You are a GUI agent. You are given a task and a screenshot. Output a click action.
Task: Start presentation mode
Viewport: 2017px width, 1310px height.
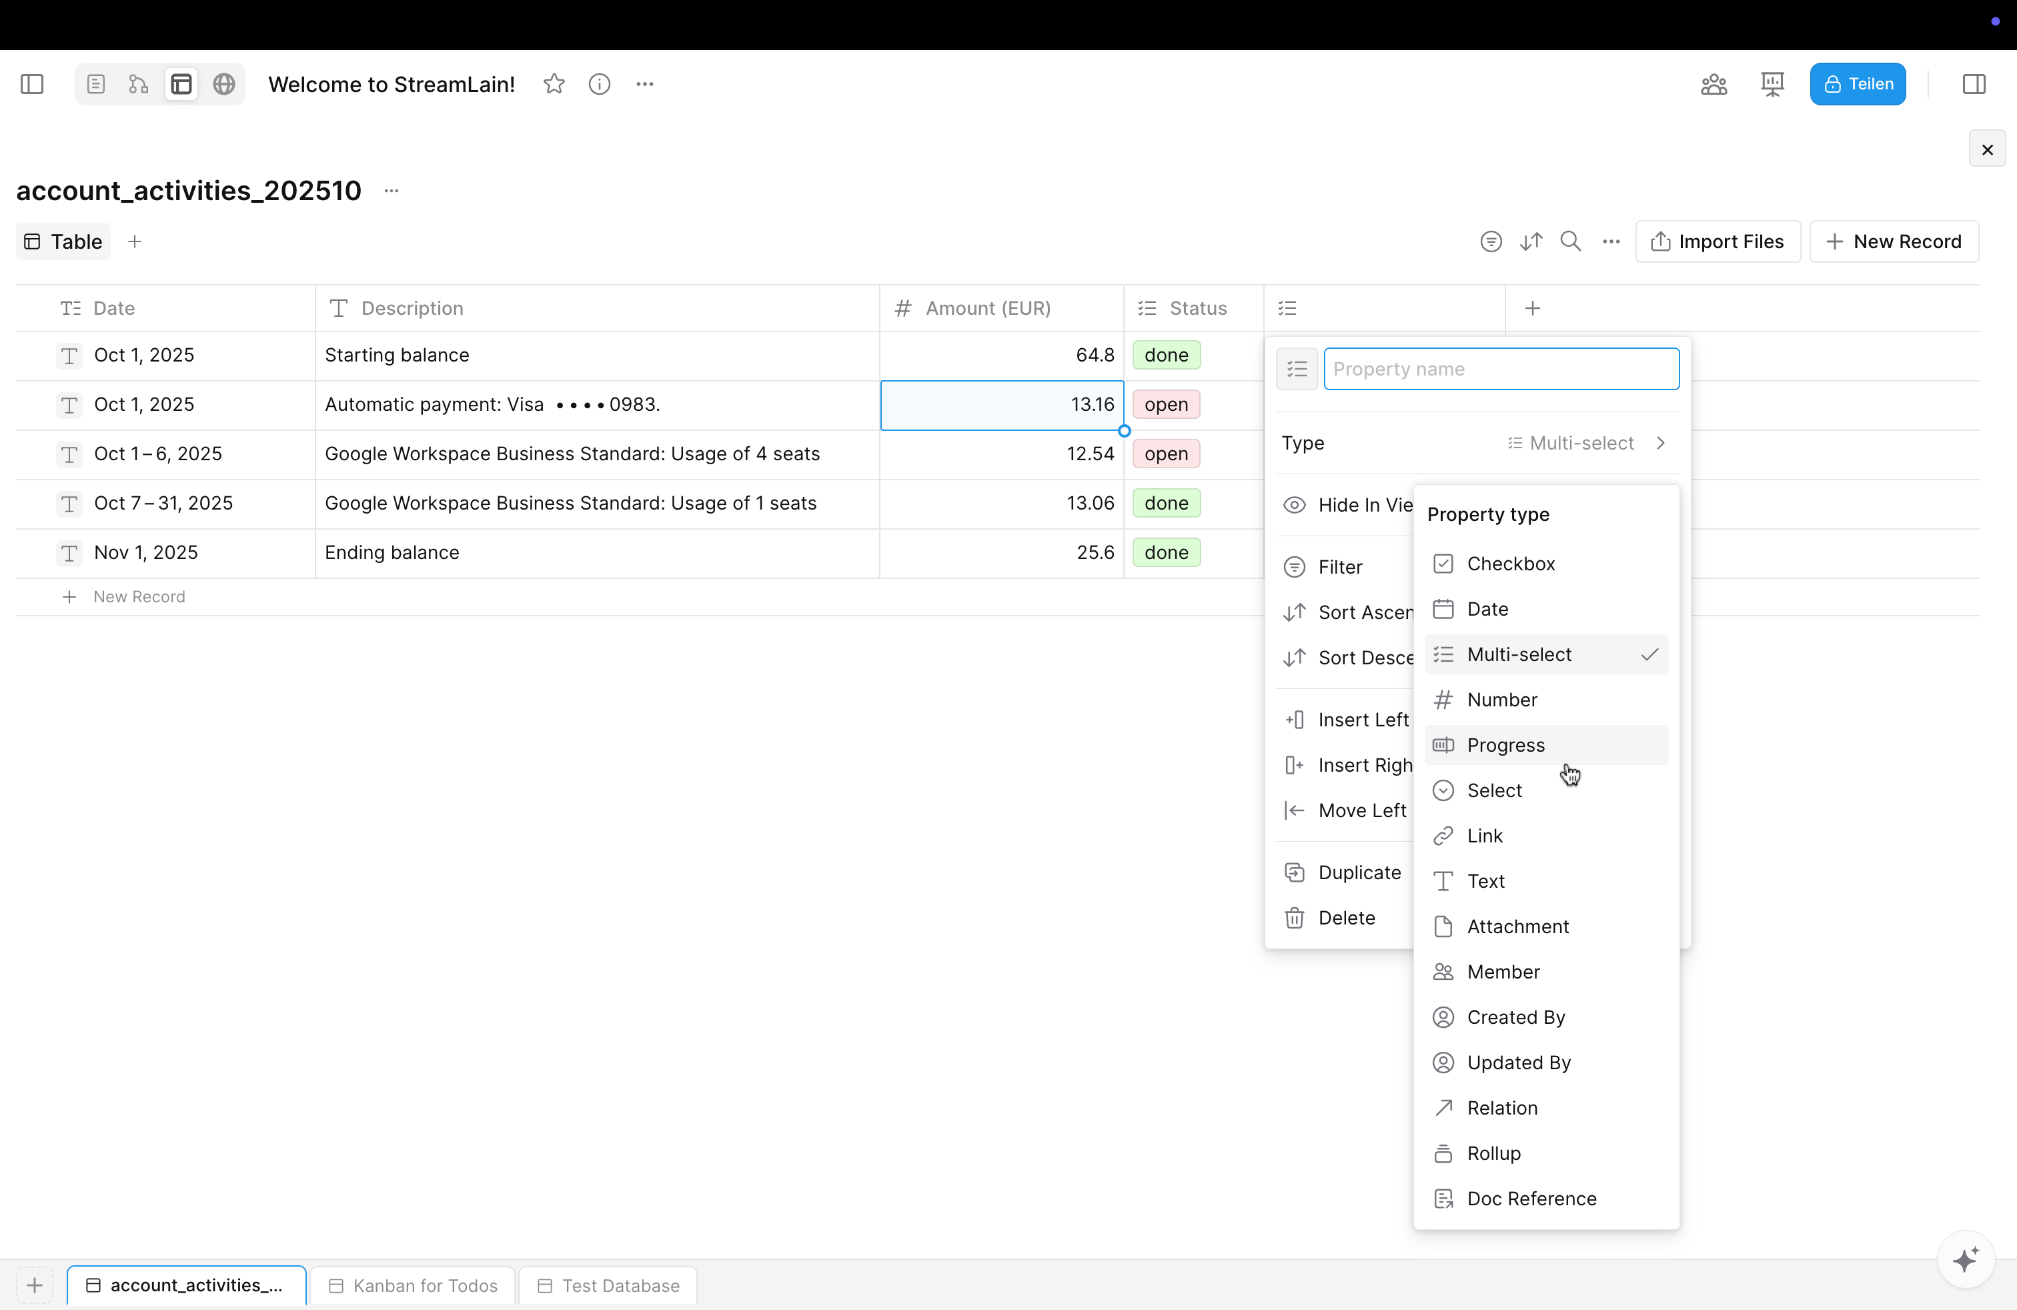pyautogui.click(x=1772, y=84)
